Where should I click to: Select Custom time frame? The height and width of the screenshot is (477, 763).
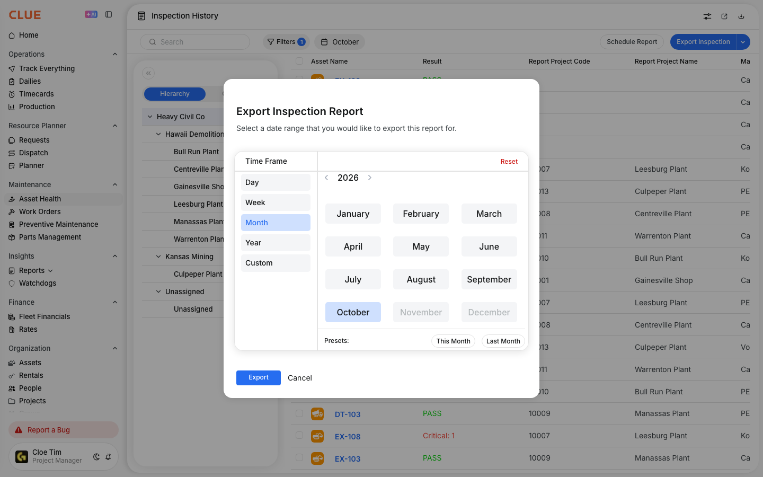click(x=276, y=263)
